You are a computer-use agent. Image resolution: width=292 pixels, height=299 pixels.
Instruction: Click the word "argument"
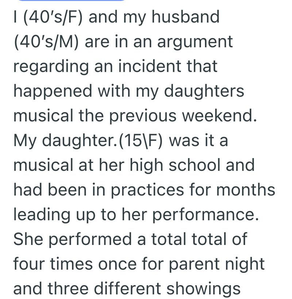point(194,43)
